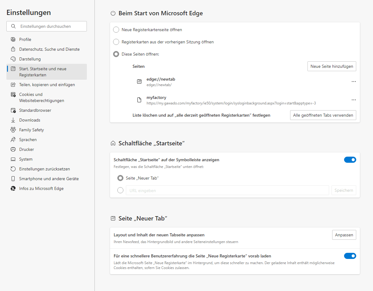Open more options for edge://newtab entry
Screen dimensions: 373x291
(354, 82)
